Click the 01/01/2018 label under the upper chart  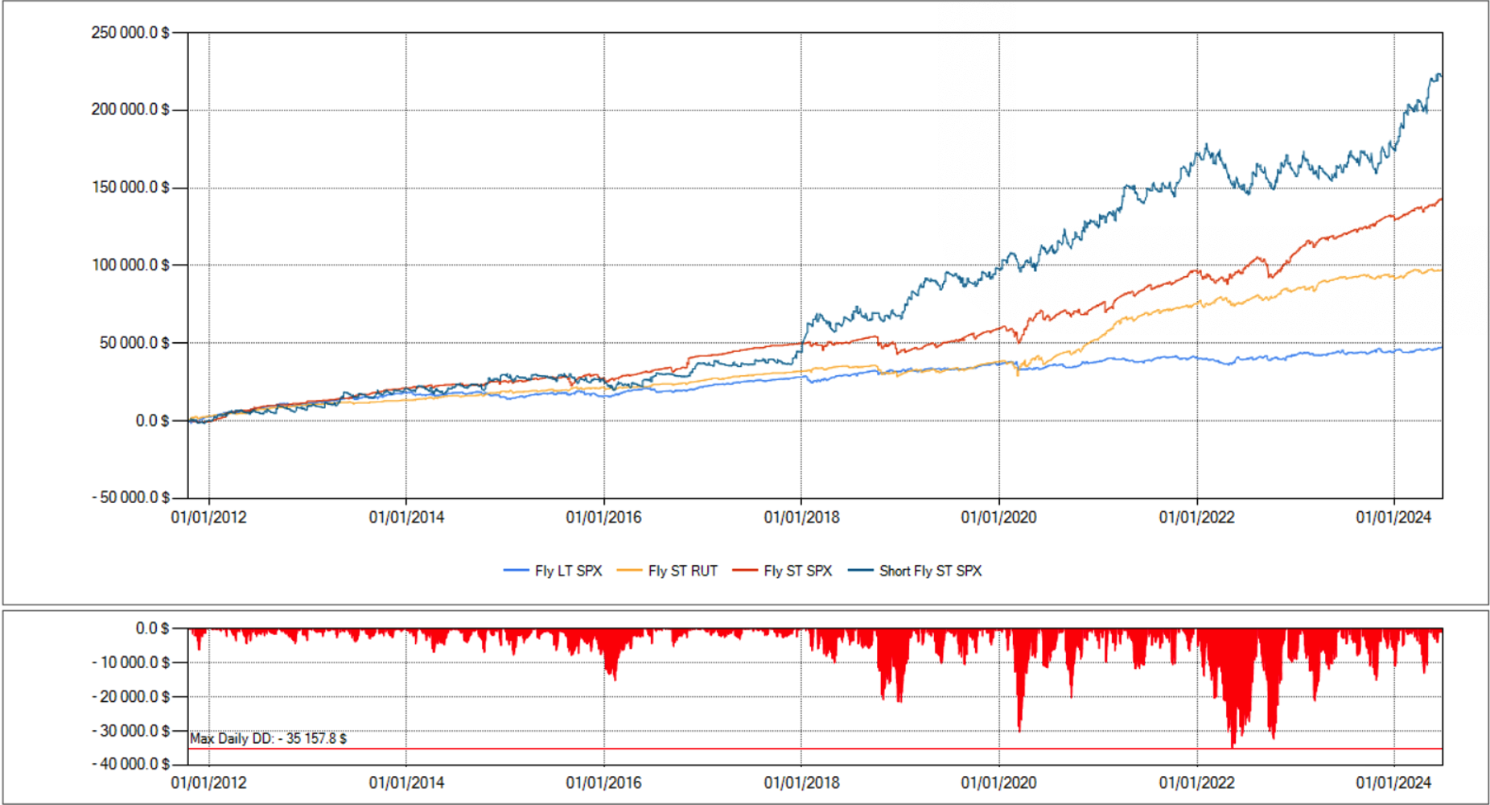tap(801, 517)
